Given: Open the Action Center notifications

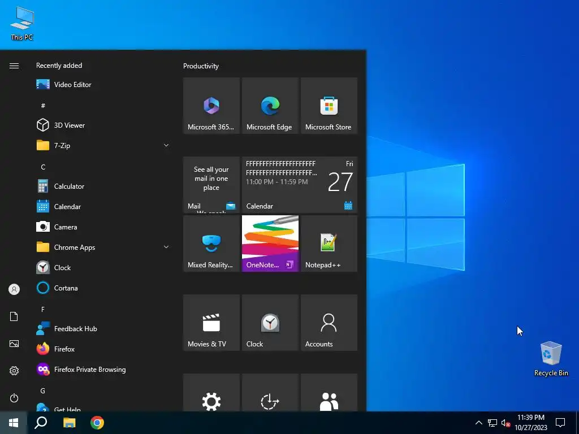Looking at the screenshot, I should point(560,423).
